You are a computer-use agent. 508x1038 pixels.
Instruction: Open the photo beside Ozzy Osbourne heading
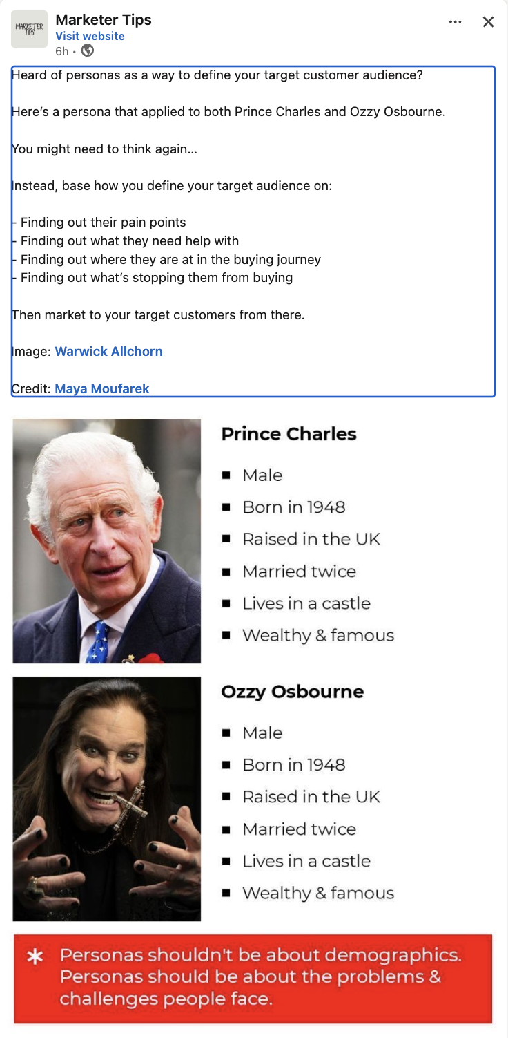107,798
